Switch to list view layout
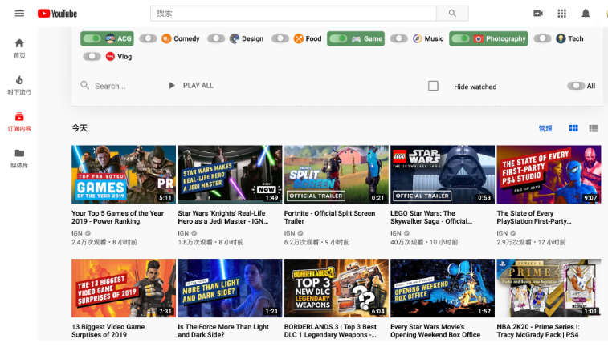 (x=594, y=128)
